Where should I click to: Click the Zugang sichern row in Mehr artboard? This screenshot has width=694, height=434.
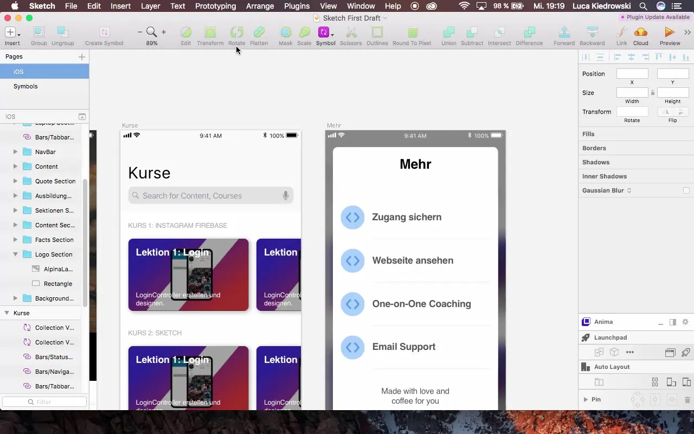pyautogui.click(x=415, y=217)
